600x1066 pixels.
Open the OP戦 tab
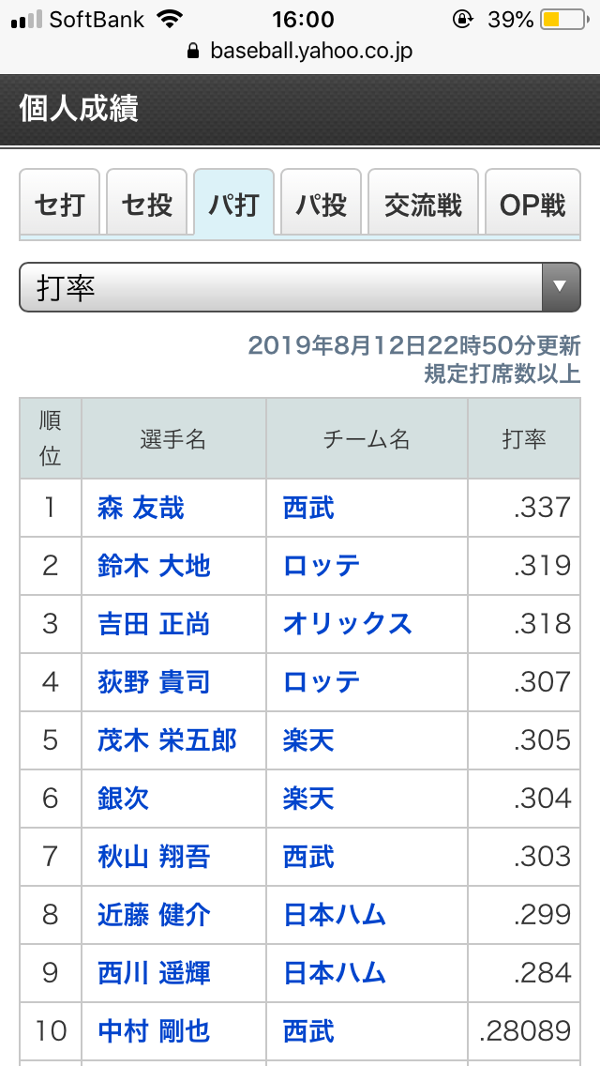[532, 204]
